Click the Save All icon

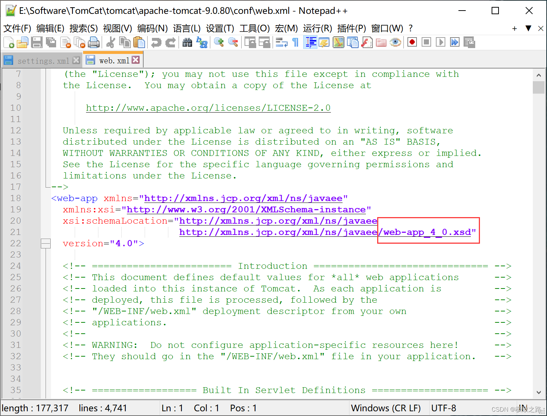tap(51, 43)
